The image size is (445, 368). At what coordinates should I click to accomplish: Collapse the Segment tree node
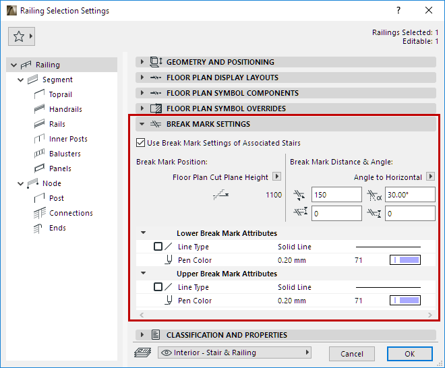pyautogui.click(x=20, y=80)
